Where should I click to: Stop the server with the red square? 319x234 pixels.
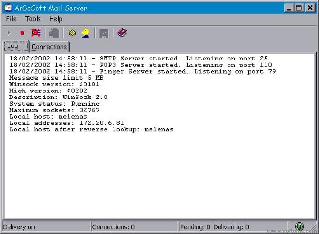22,33
